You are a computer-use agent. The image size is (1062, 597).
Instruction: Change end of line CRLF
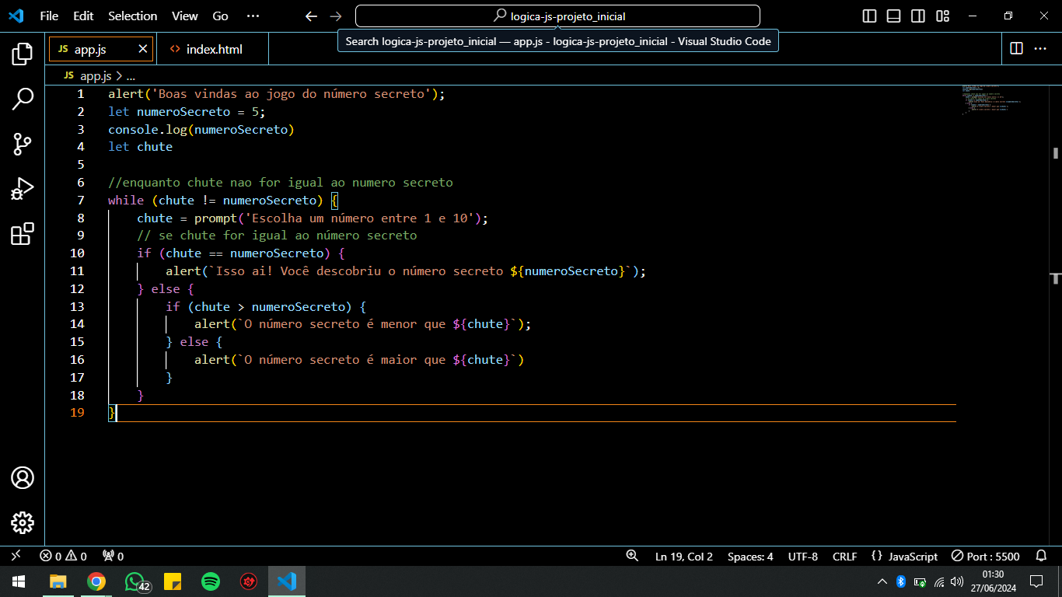[x=844, y=557]
